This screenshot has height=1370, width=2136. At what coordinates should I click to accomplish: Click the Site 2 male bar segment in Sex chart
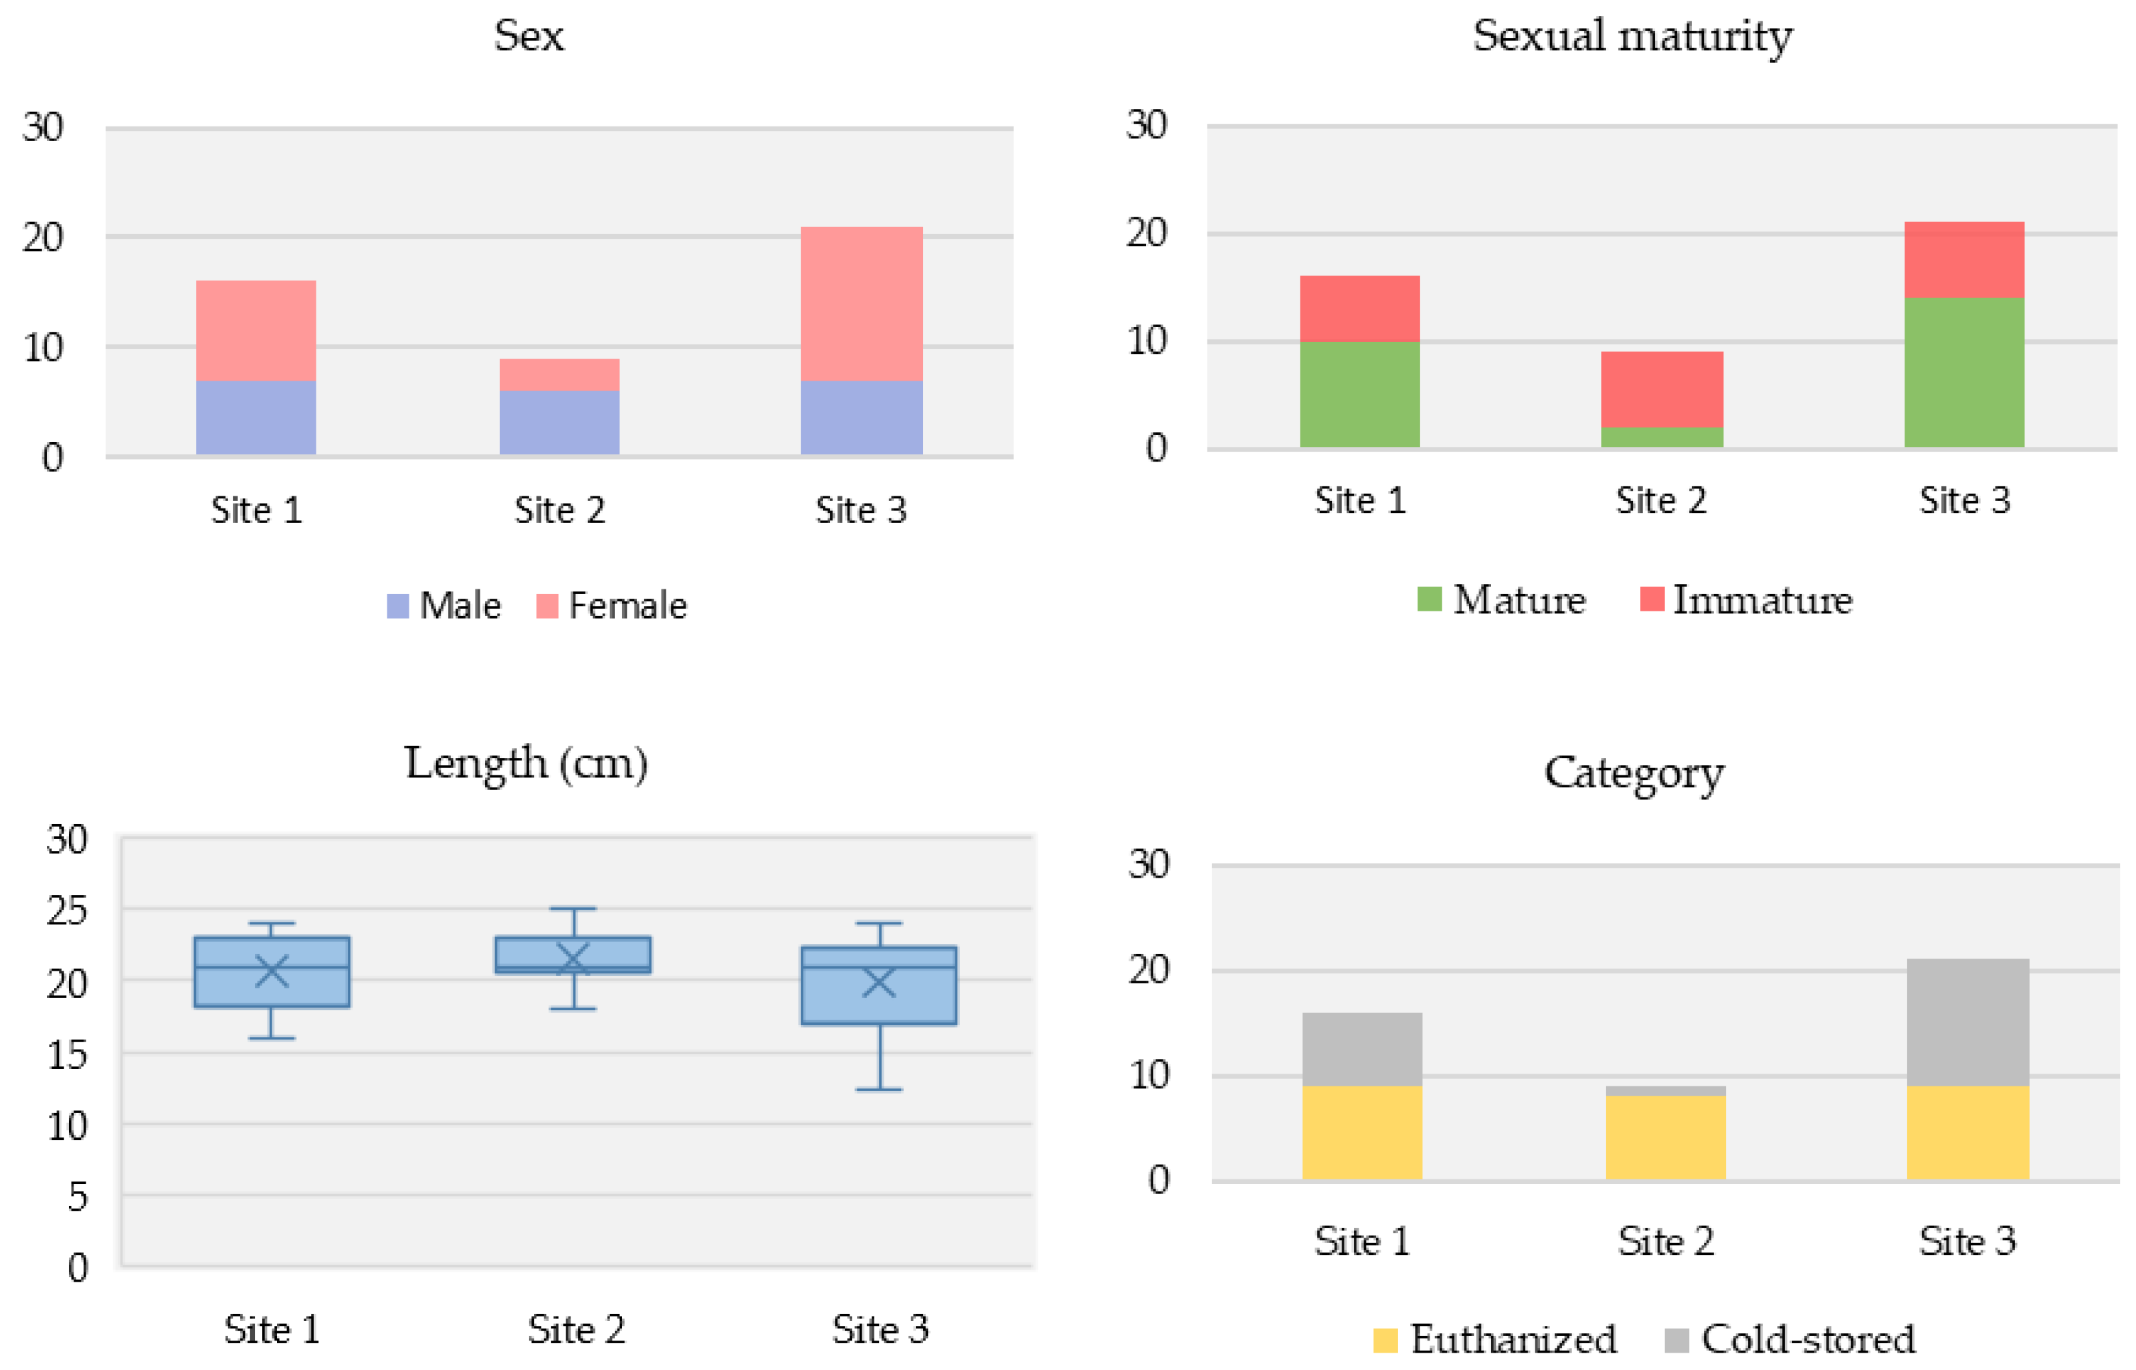click(559, 423)
